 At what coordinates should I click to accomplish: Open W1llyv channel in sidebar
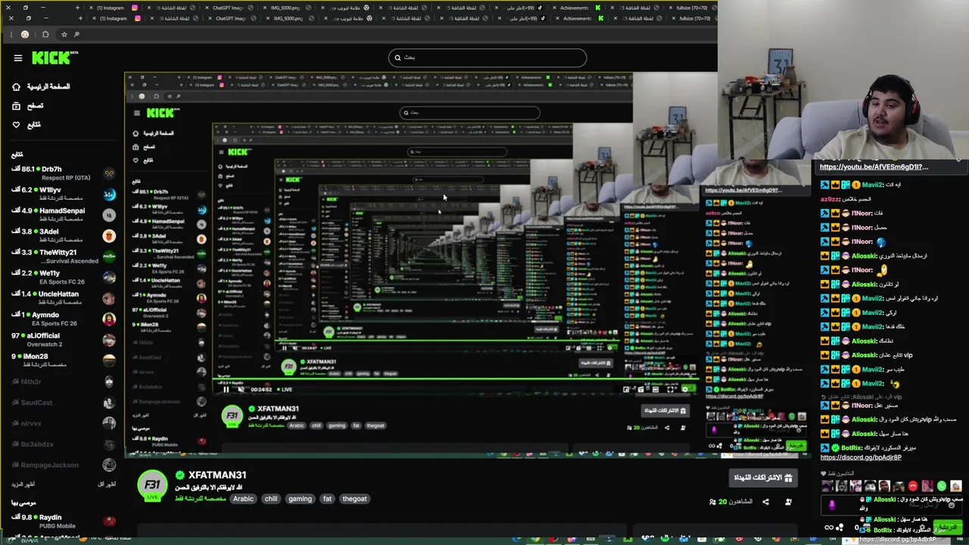point(64,194)
